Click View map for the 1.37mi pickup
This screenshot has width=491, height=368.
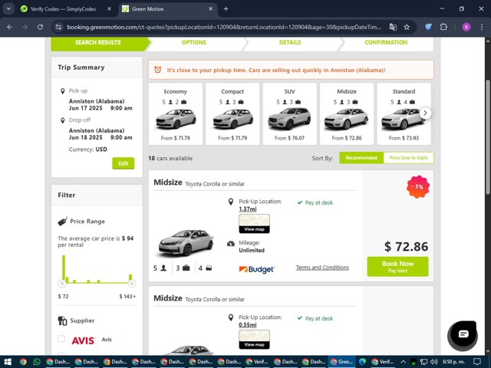point(254,229)
